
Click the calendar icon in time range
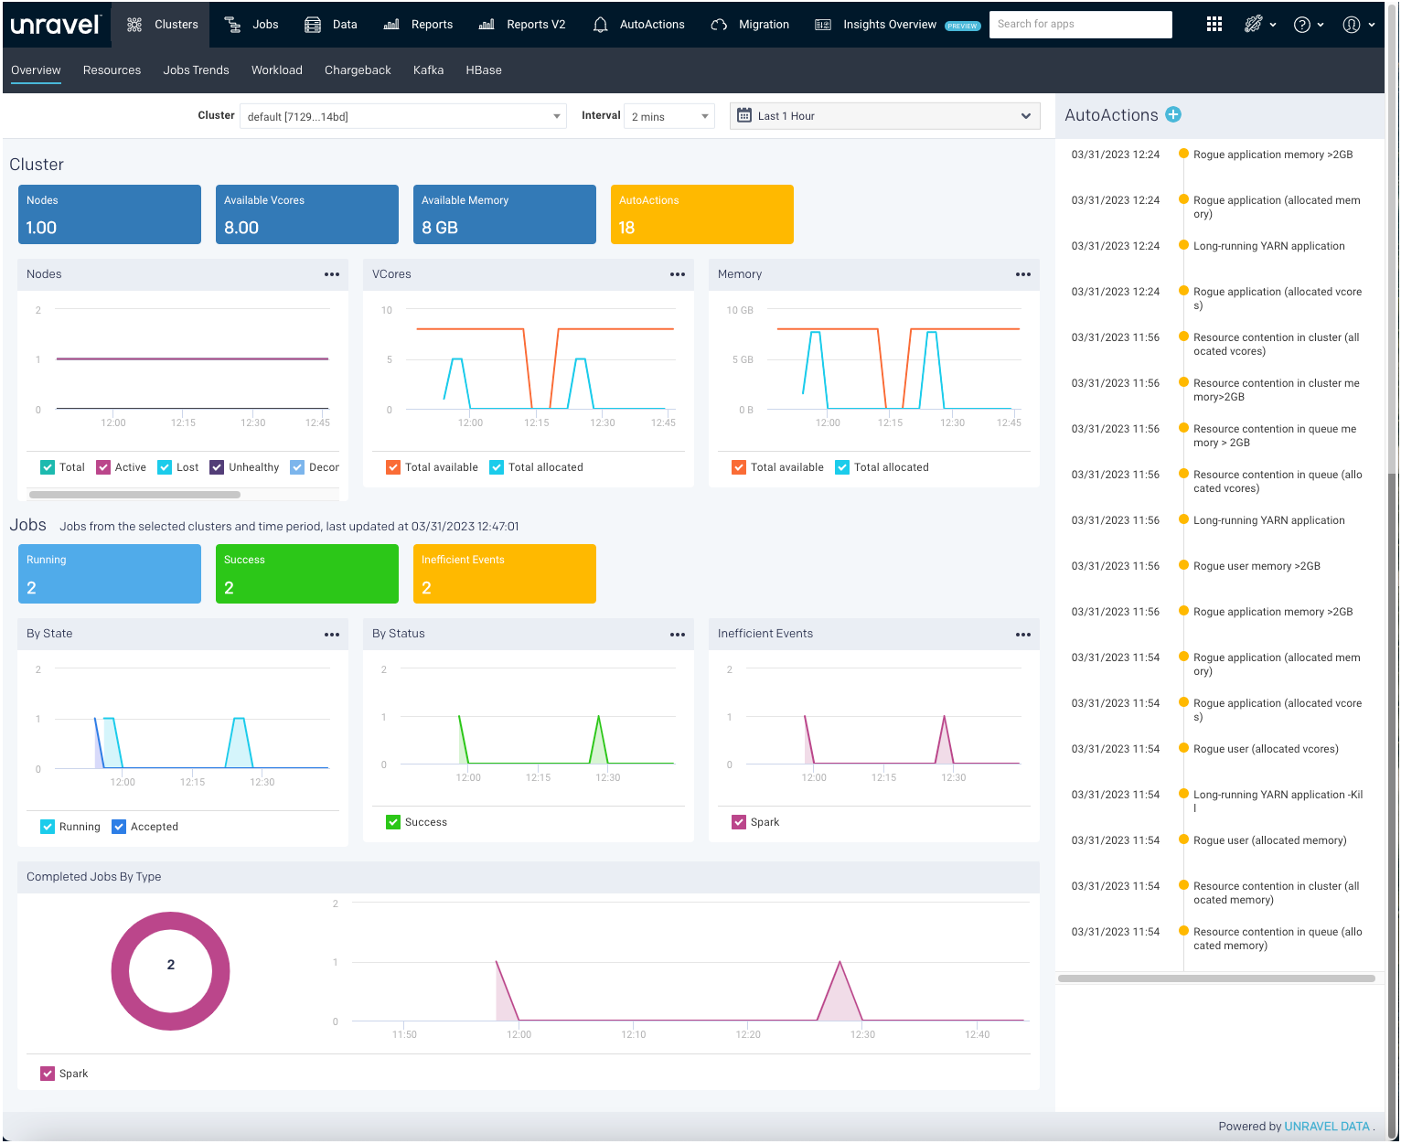[x=744, y=116]
